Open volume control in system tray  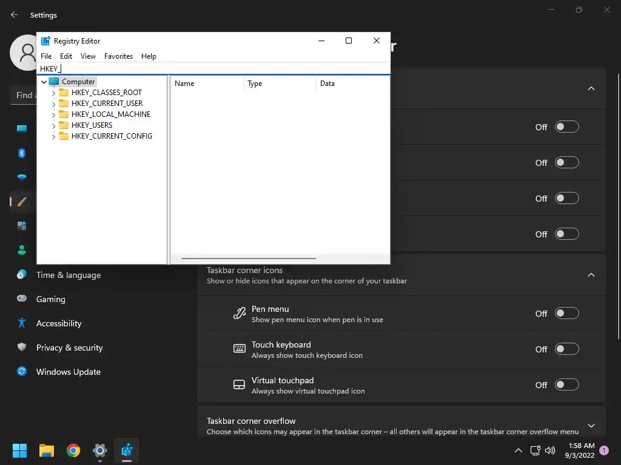click(549, 450)
